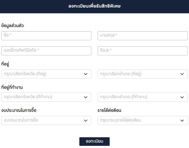Click the ชื่อ (first name) input field
189x148 pixels.
click(x=46, y=36)
